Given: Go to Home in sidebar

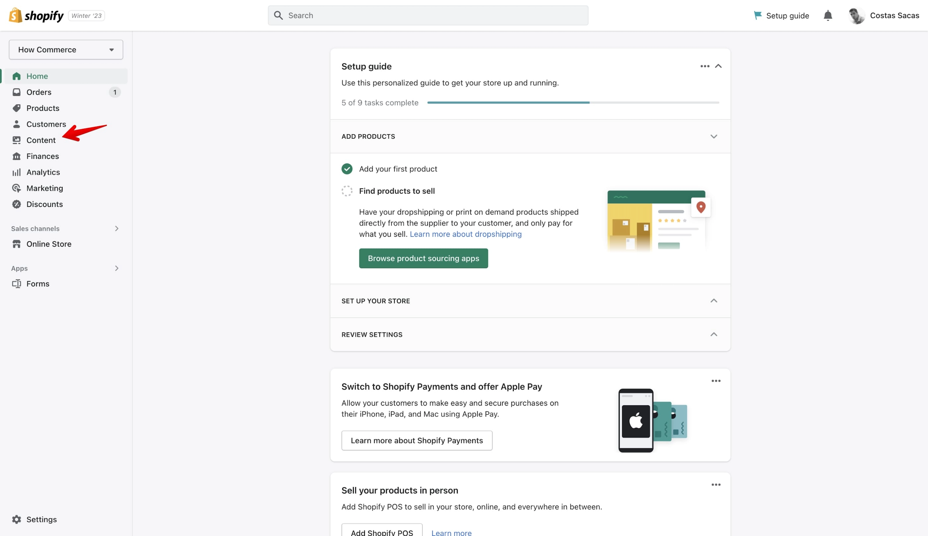Looking at the screenshot, I should coord(66,76).
